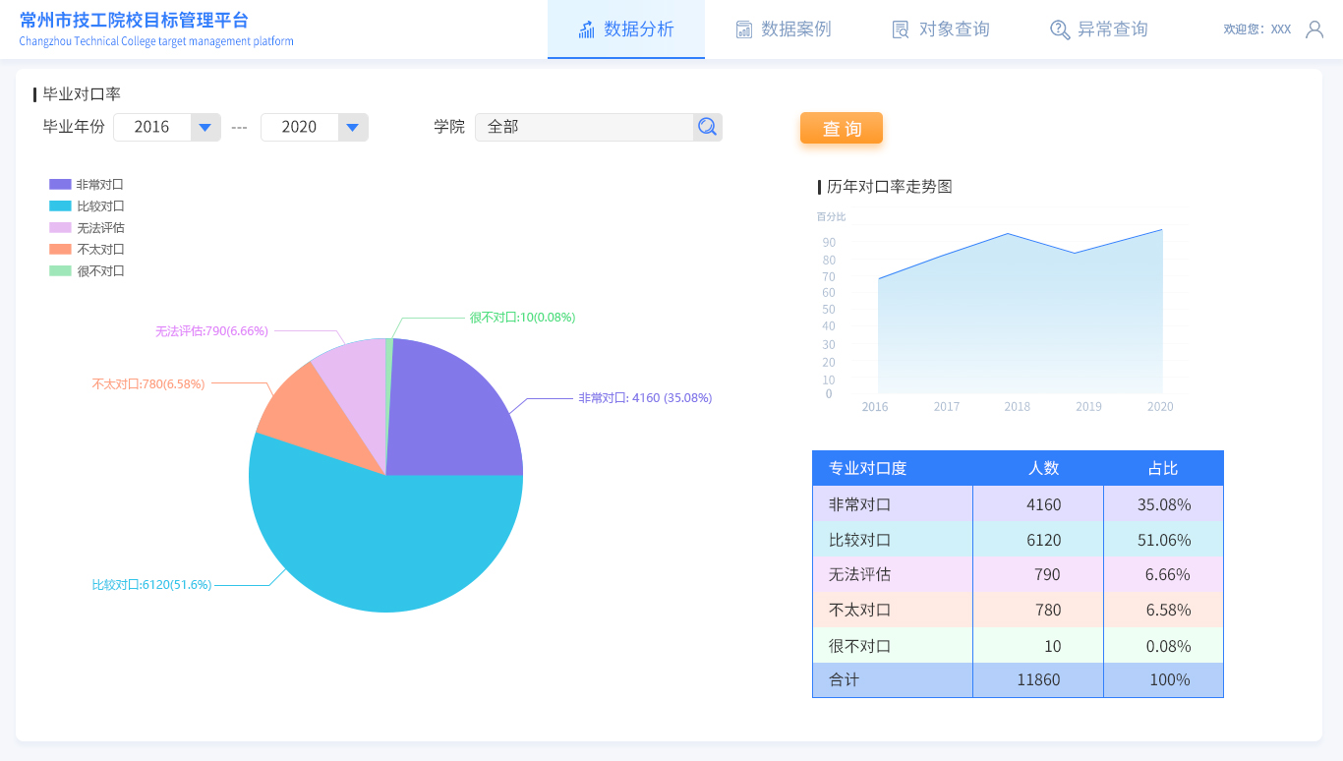
Task: Open the 学院 全部 selection box
Action: tap(584, 127)
